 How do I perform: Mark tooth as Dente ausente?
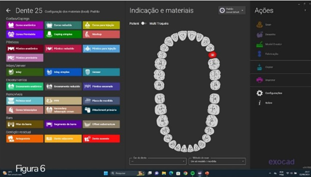pos(101,139)
